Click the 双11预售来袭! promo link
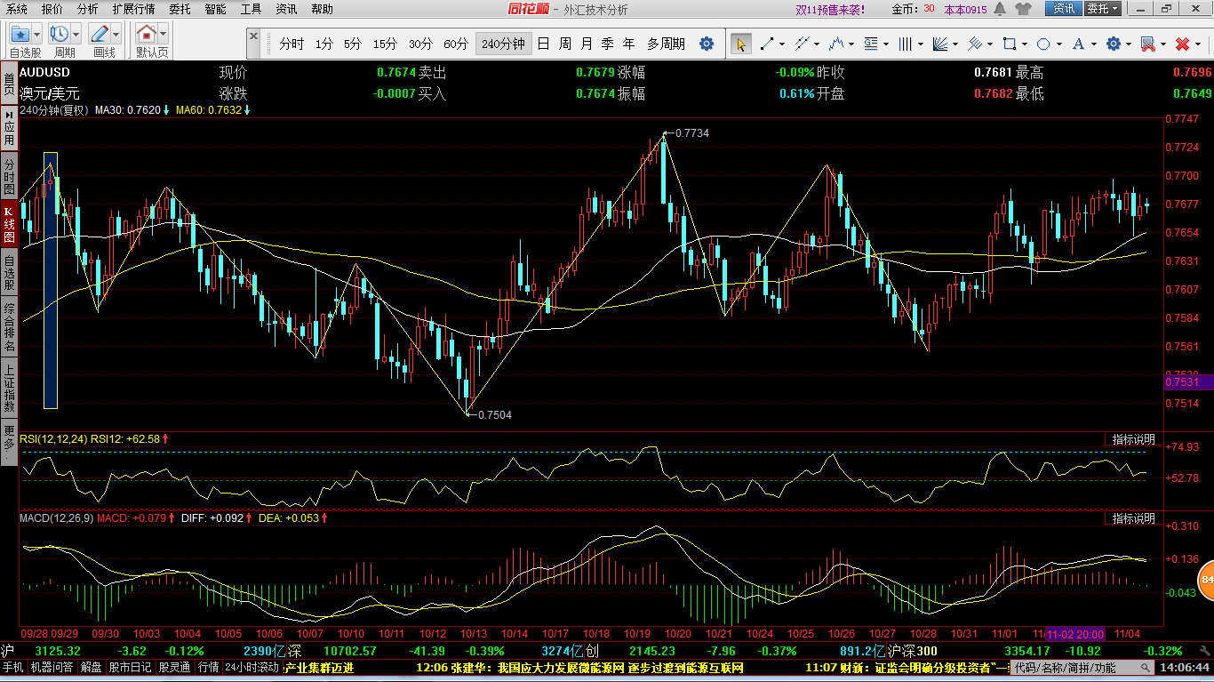Viewport: 1214px width, 682px height. point(830,9)
